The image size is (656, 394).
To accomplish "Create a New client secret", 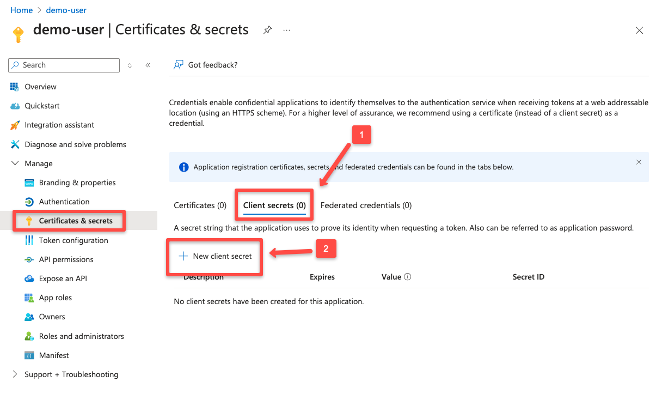I will (x=214, y=256).
